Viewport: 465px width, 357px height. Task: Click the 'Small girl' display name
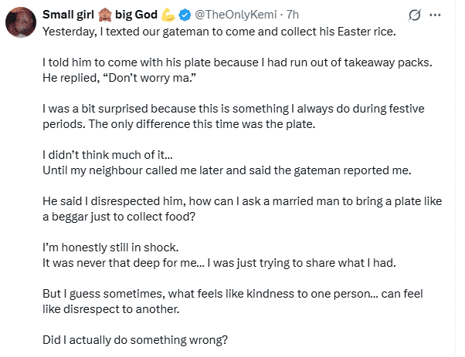point(67,15)
